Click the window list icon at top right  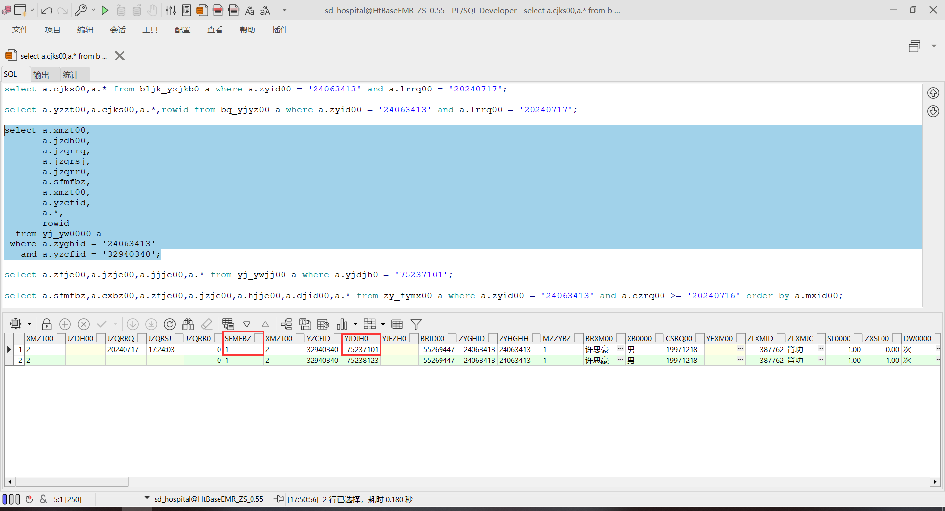pos(914,46)
